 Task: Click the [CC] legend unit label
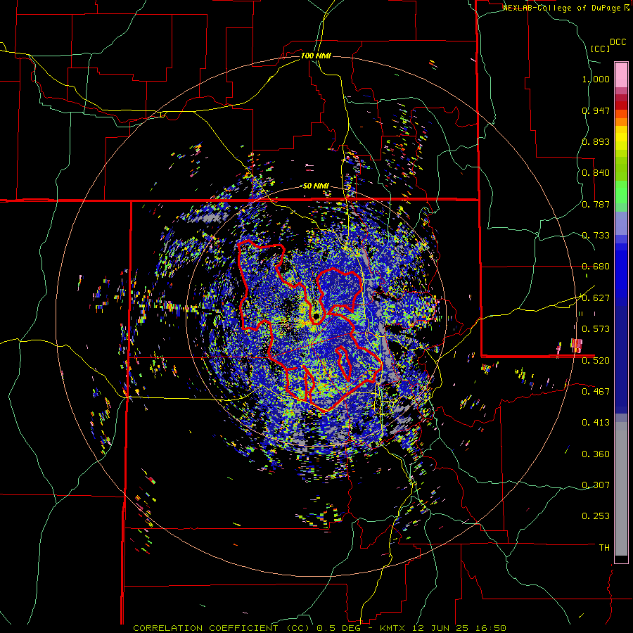pos(601,49)
